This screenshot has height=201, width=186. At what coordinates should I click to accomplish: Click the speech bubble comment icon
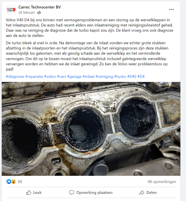pyautogui.click(x=72, y=192)
